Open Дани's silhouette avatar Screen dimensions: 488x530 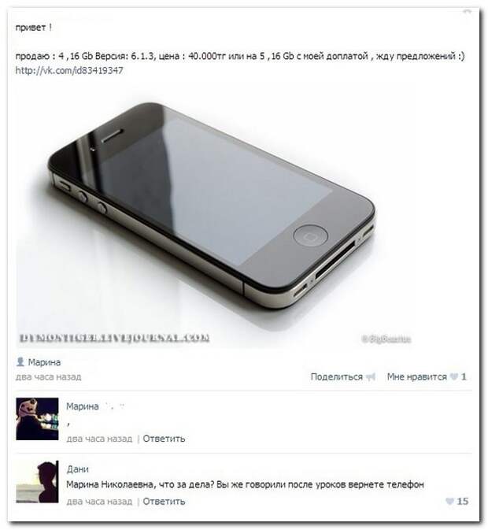37,482
